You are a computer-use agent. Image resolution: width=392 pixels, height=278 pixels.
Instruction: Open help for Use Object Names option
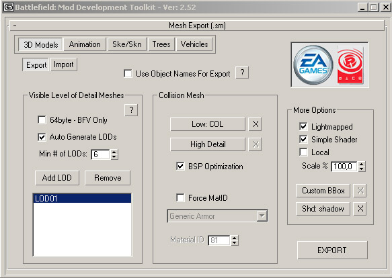click(x=242, y=73)
